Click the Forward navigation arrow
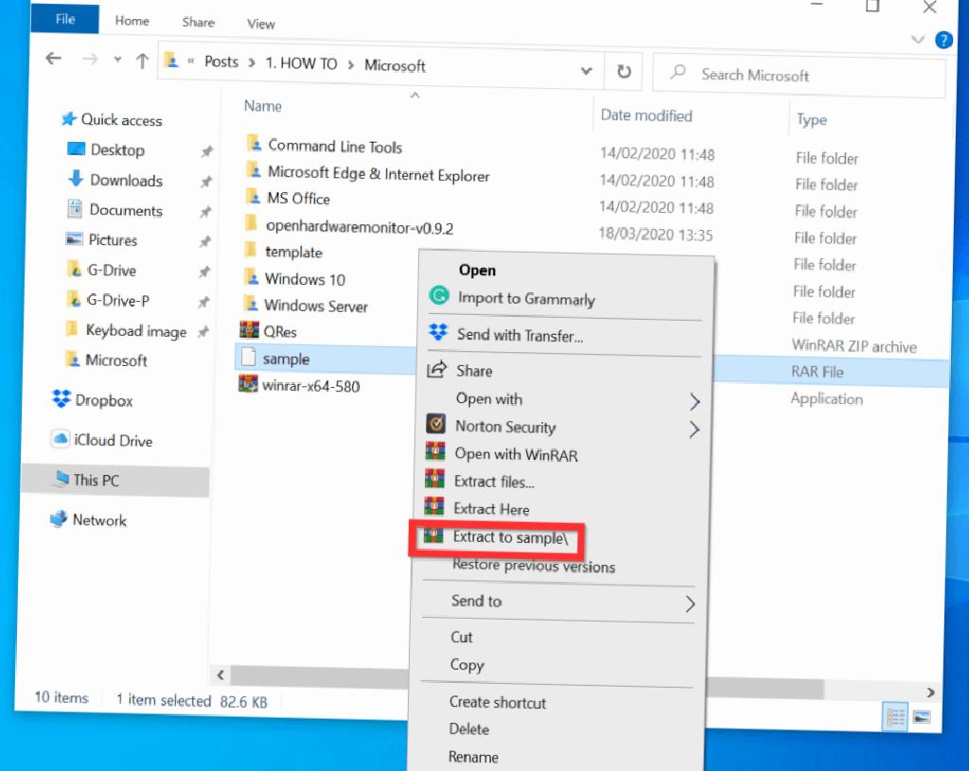Screen dimensions: 969x771 (x=90, y=60)
